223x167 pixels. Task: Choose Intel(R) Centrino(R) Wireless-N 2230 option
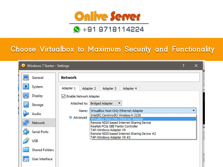(x=143, y=115)
